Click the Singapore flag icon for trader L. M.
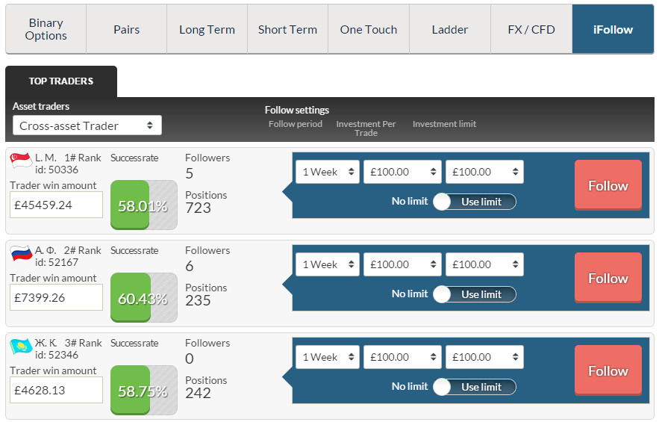 click(x=21, y=161)
